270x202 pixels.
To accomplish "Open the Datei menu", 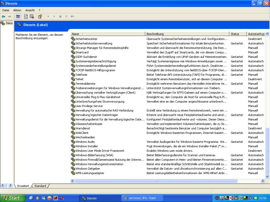I will pos(6,10).
